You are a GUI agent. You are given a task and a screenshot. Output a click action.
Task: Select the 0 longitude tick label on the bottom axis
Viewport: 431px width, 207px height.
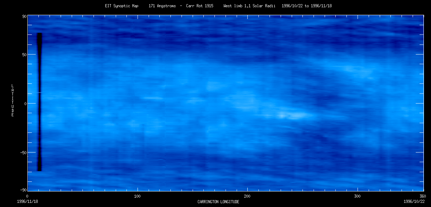(x=28, y=196)
